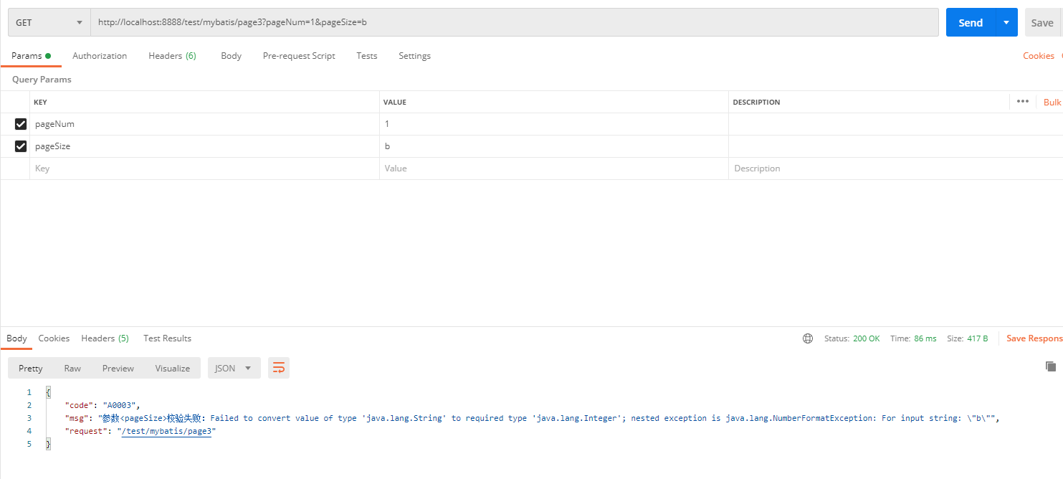Click the pageNum key cell
1063x479 pixels.
tap(204, 124)
